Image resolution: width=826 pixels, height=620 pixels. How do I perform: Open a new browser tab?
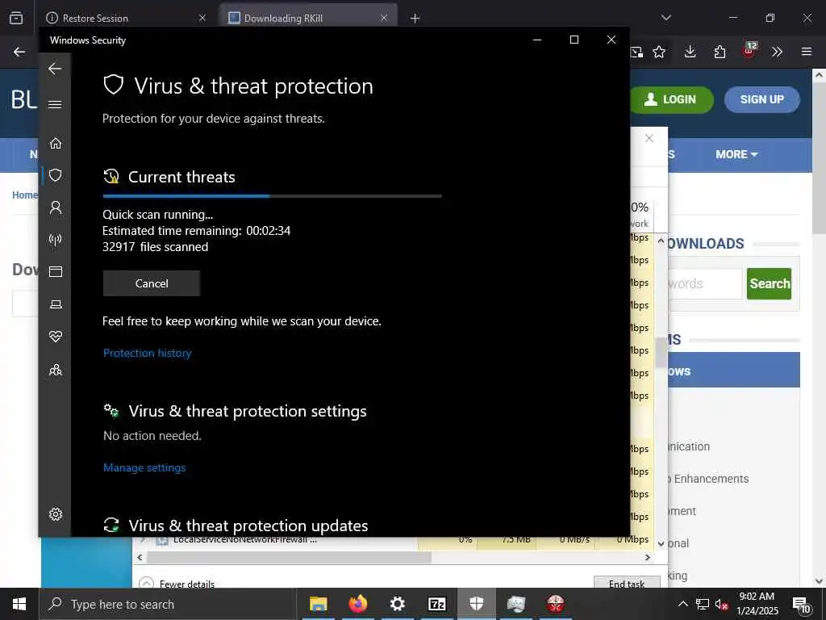click(x=415, y=19)
